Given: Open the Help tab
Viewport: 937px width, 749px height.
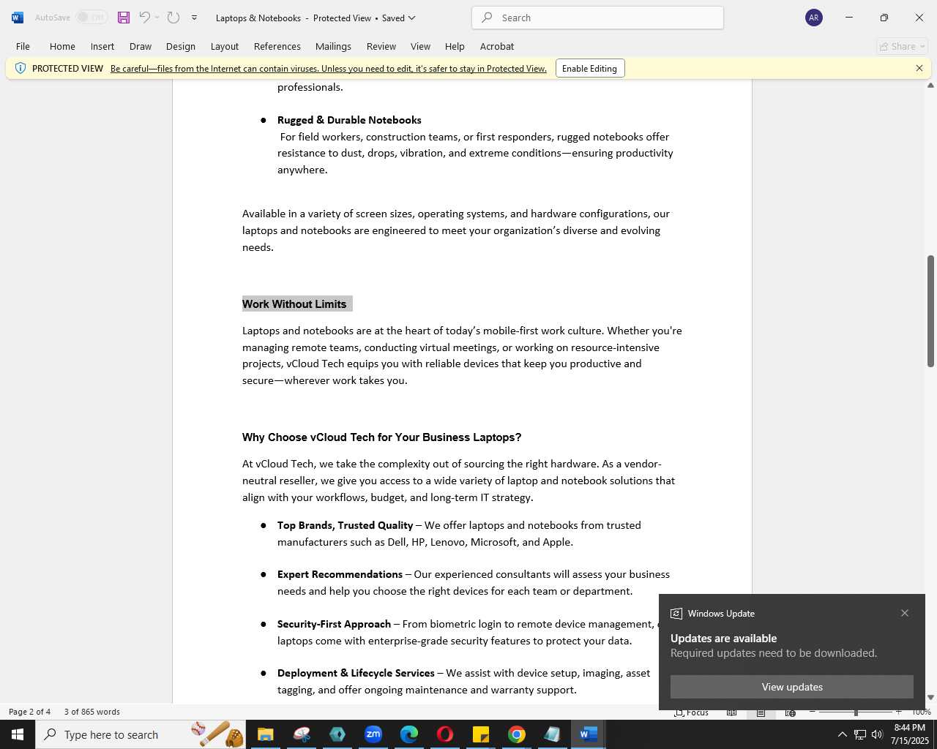Looking at the screenshot, I should coord(455,46).
